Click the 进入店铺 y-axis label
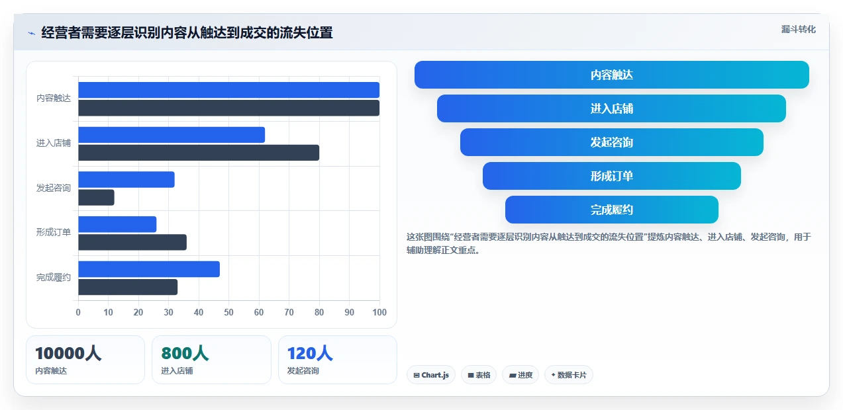 [x=54, y=143]
